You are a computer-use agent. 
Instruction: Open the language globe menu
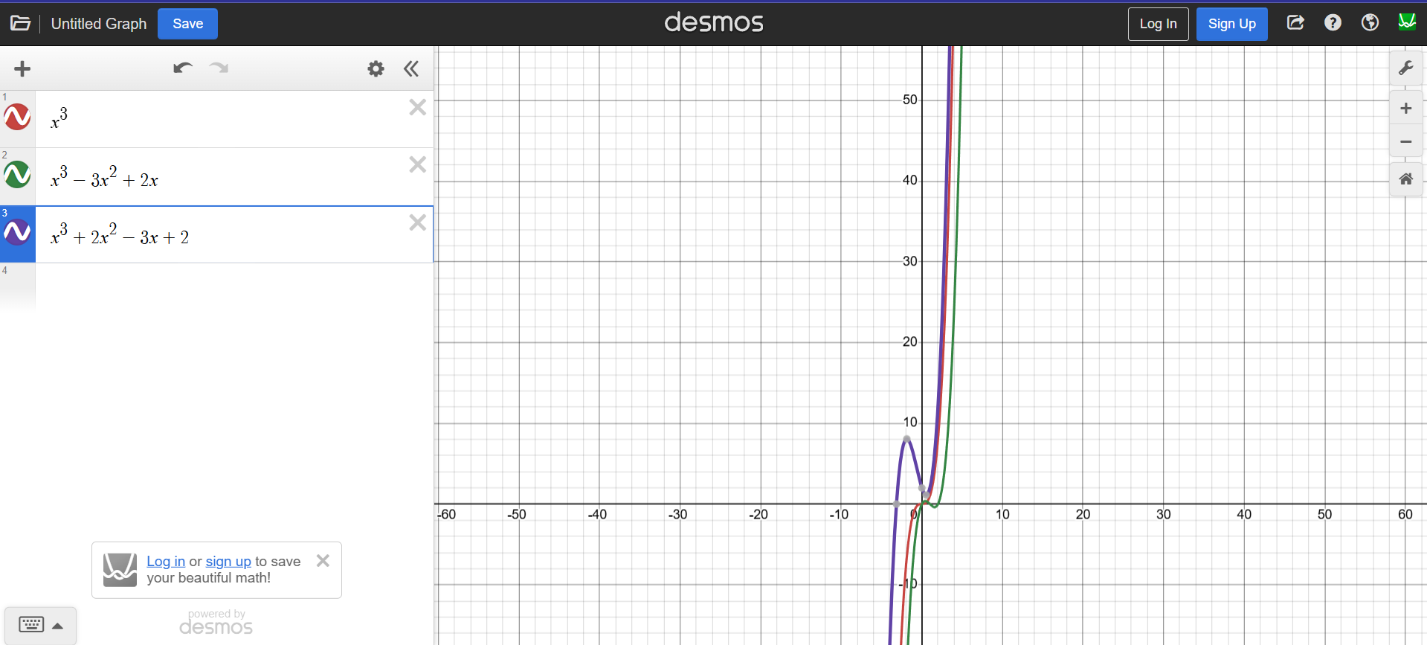pyautogui.click(x=1370, y=23)
